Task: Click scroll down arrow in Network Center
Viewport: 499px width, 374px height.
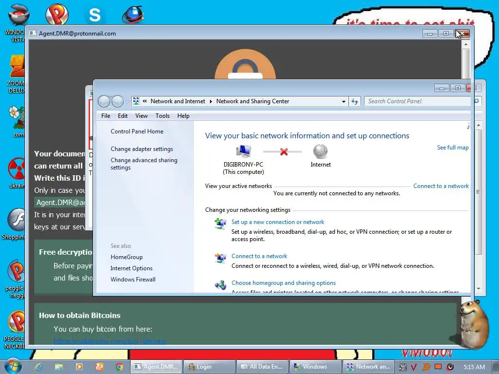Action: point(479,288)
